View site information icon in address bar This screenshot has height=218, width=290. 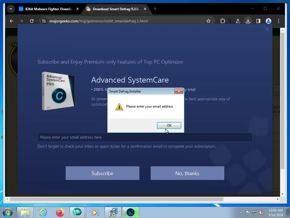point(44,21)
